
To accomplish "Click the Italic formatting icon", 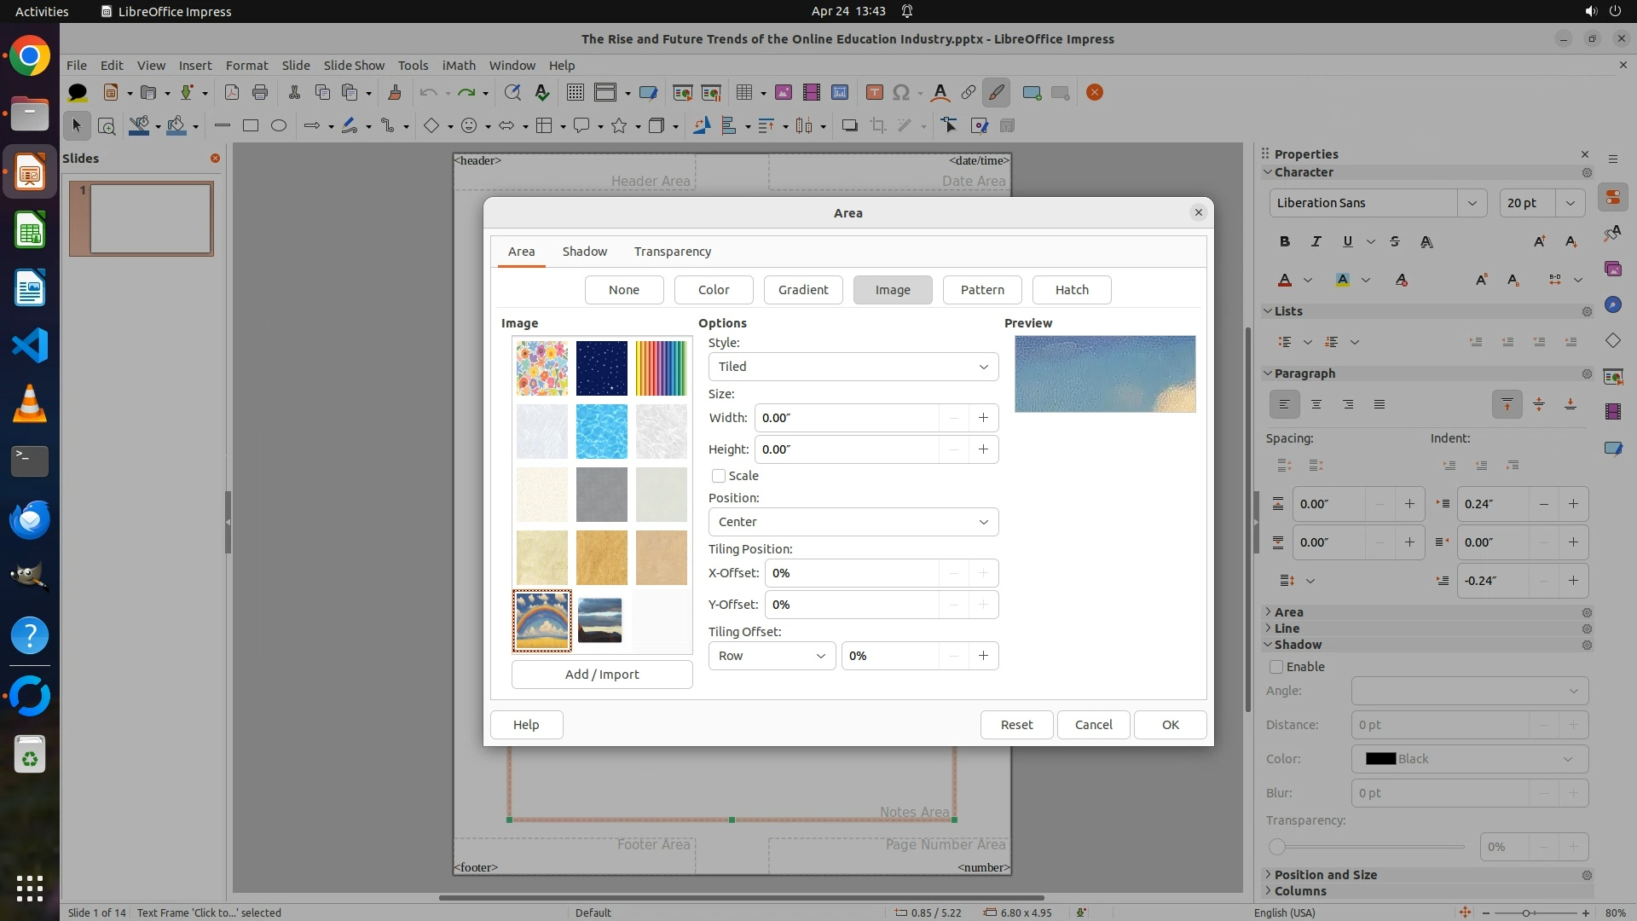I will coord(1316,242).
